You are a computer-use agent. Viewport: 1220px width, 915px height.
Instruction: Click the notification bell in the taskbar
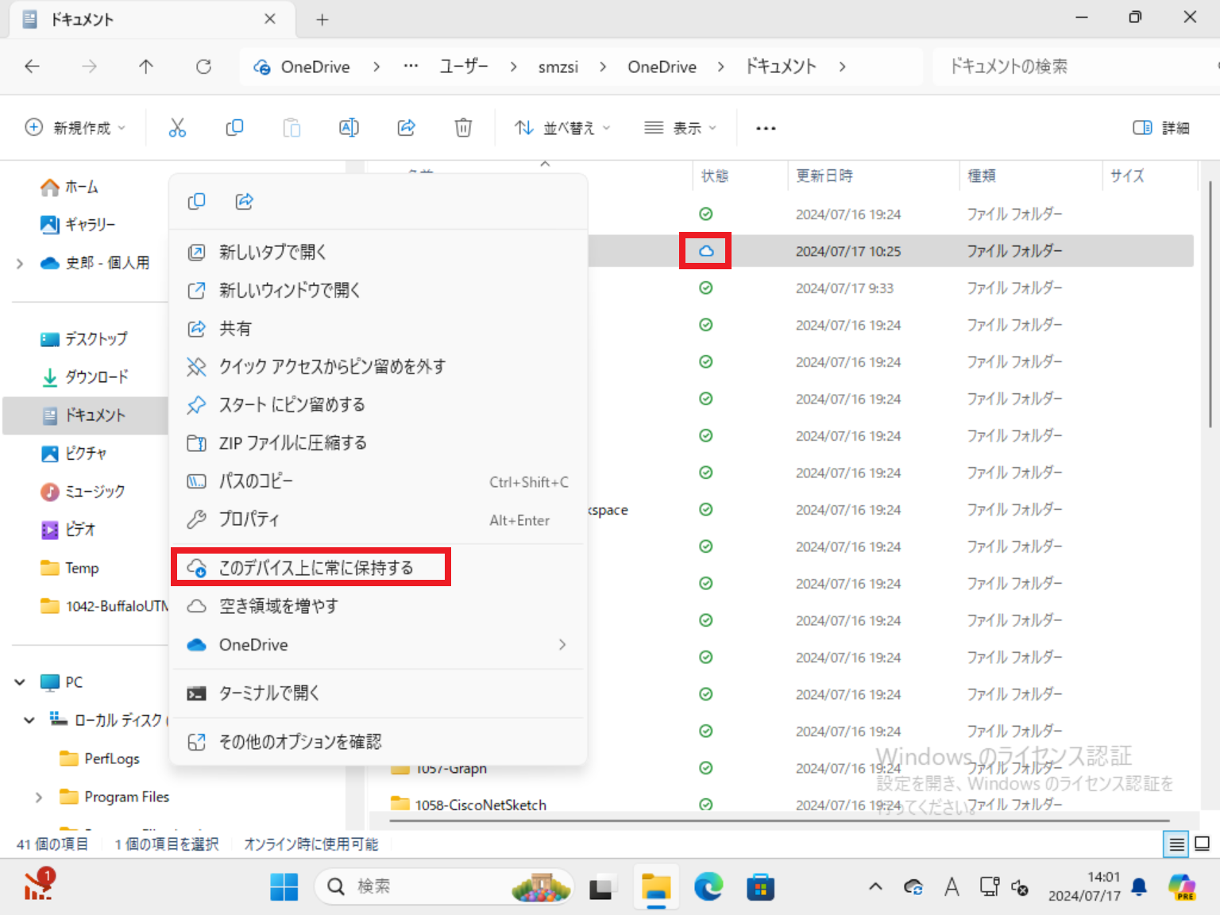(1139, 886)
